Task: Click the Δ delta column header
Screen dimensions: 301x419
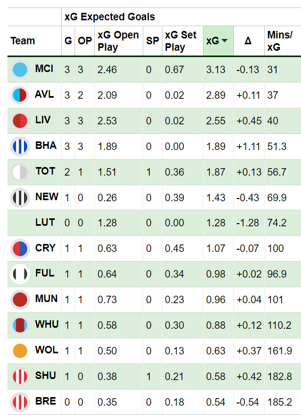Action: click(248, 41)
